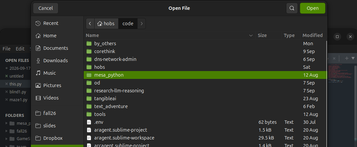Open the File menu in Sublime Text
The image size is (357, 147).
point(6,49)
